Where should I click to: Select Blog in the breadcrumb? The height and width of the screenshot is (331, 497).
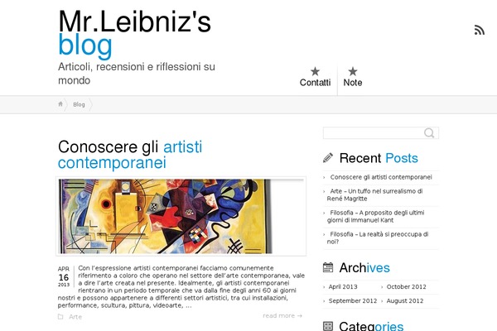[x=79, y=104]
